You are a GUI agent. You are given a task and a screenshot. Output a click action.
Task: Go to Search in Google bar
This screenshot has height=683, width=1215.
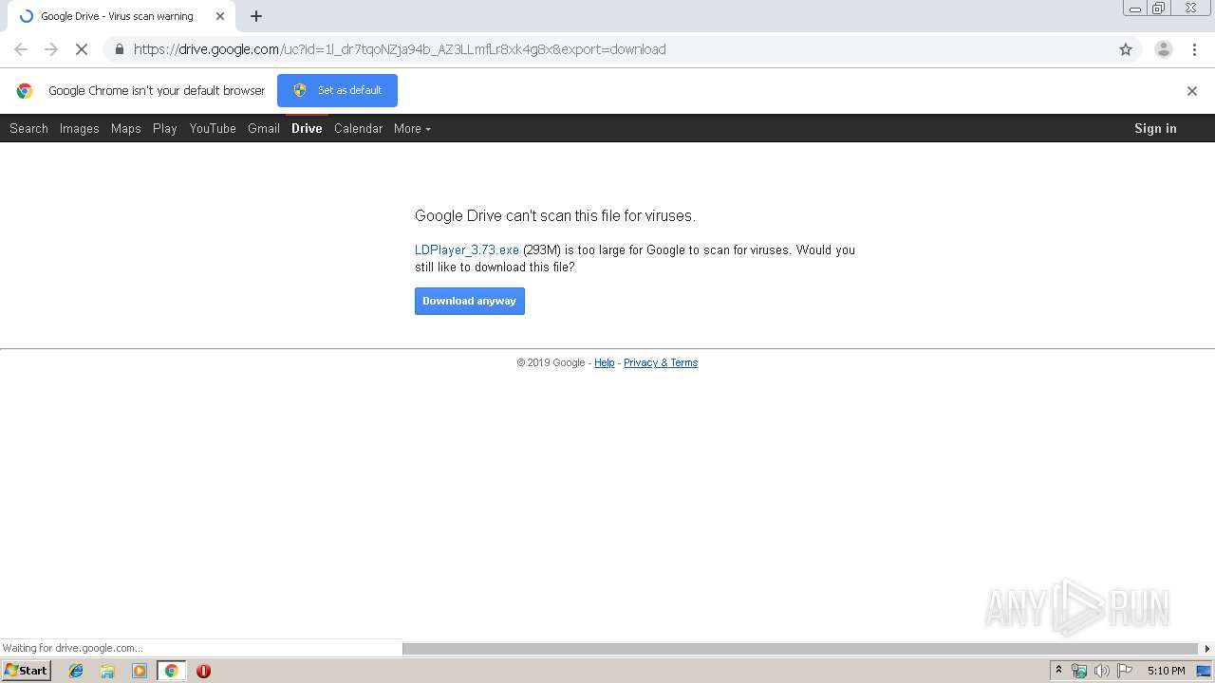pyautogui.click(x=28, y=128)
